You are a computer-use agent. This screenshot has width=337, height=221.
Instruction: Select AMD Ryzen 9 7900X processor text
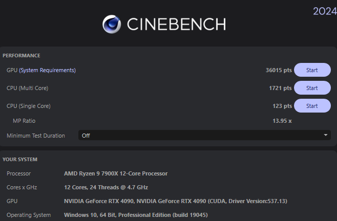[116, 173]
